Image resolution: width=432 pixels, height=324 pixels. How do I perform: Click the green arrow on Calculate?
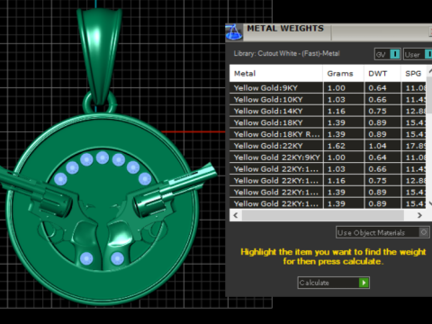pyautogui.click(x=364, y=283)
